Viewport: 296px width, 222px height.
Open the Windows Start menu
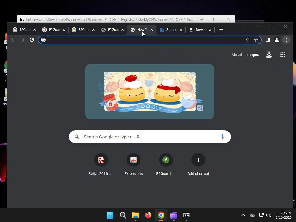110,215
